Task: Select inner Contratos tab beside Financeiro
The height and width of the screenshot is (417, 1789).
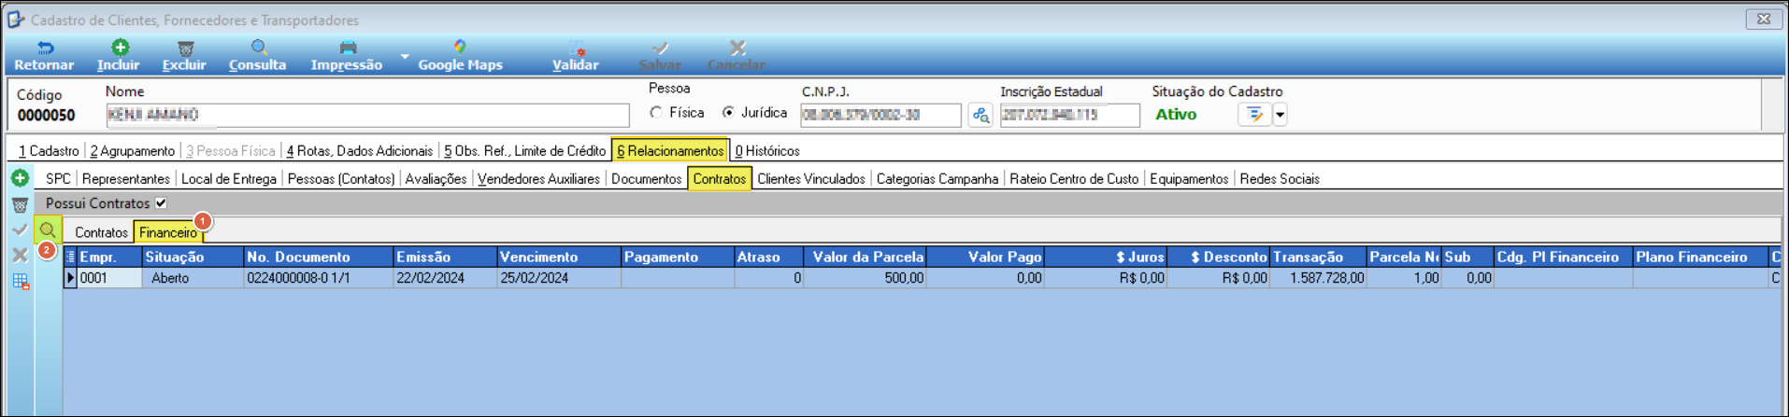Action: coord(101,232)
